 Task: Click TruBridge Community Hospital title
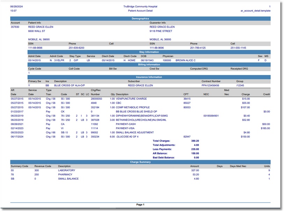140,7
